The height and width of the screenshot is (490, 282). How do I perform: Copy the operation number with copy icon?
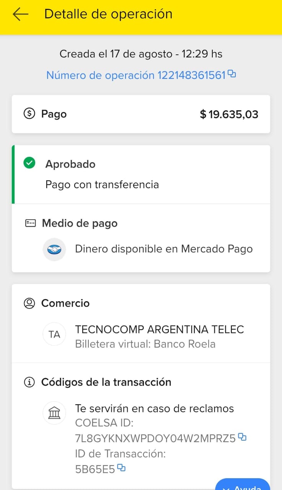[231, 74]
